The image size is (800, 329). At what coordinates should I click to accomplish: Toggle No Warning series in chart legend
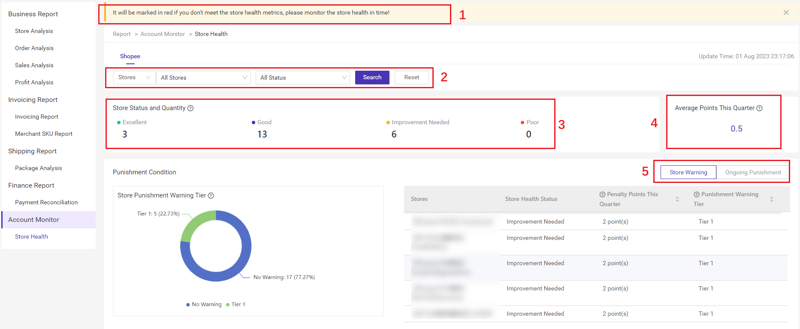[204, 305]
